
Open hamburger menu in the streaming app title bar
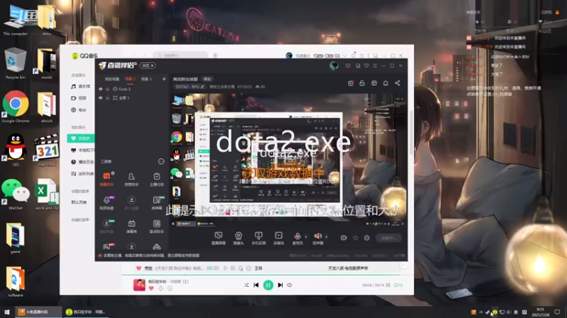pos(375,66)
